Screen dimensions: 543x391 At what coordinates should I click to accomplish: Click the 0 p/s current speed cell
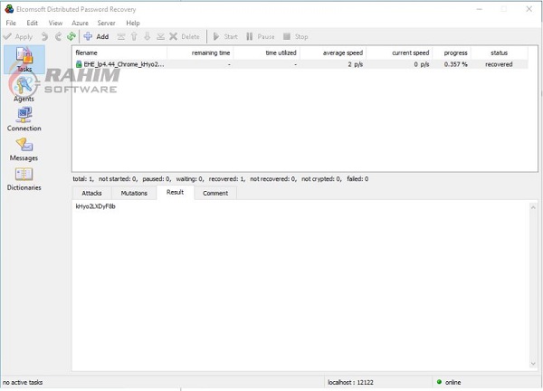(x=422, y=64)
